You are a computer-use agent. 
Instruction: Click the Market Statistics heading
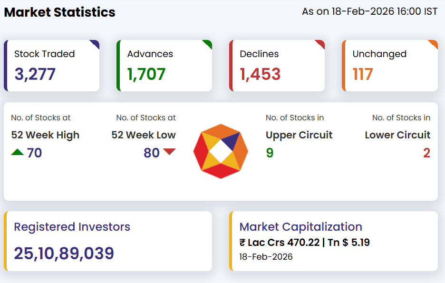click(60, 12)
